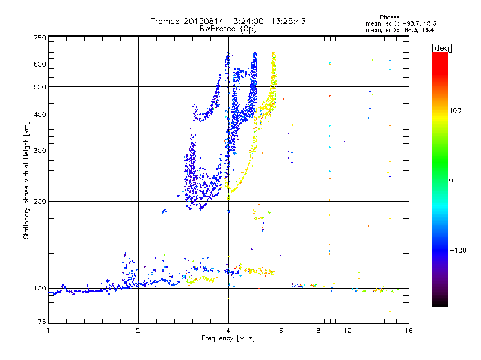Screen dimensions: 481x360
Task: Click the x-axis label "16"
Action: point(409,331)
